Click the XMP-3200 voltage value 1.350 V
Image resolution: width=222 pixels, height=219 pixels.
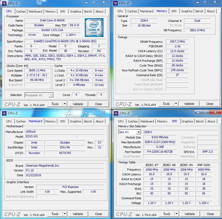(204, 203)
